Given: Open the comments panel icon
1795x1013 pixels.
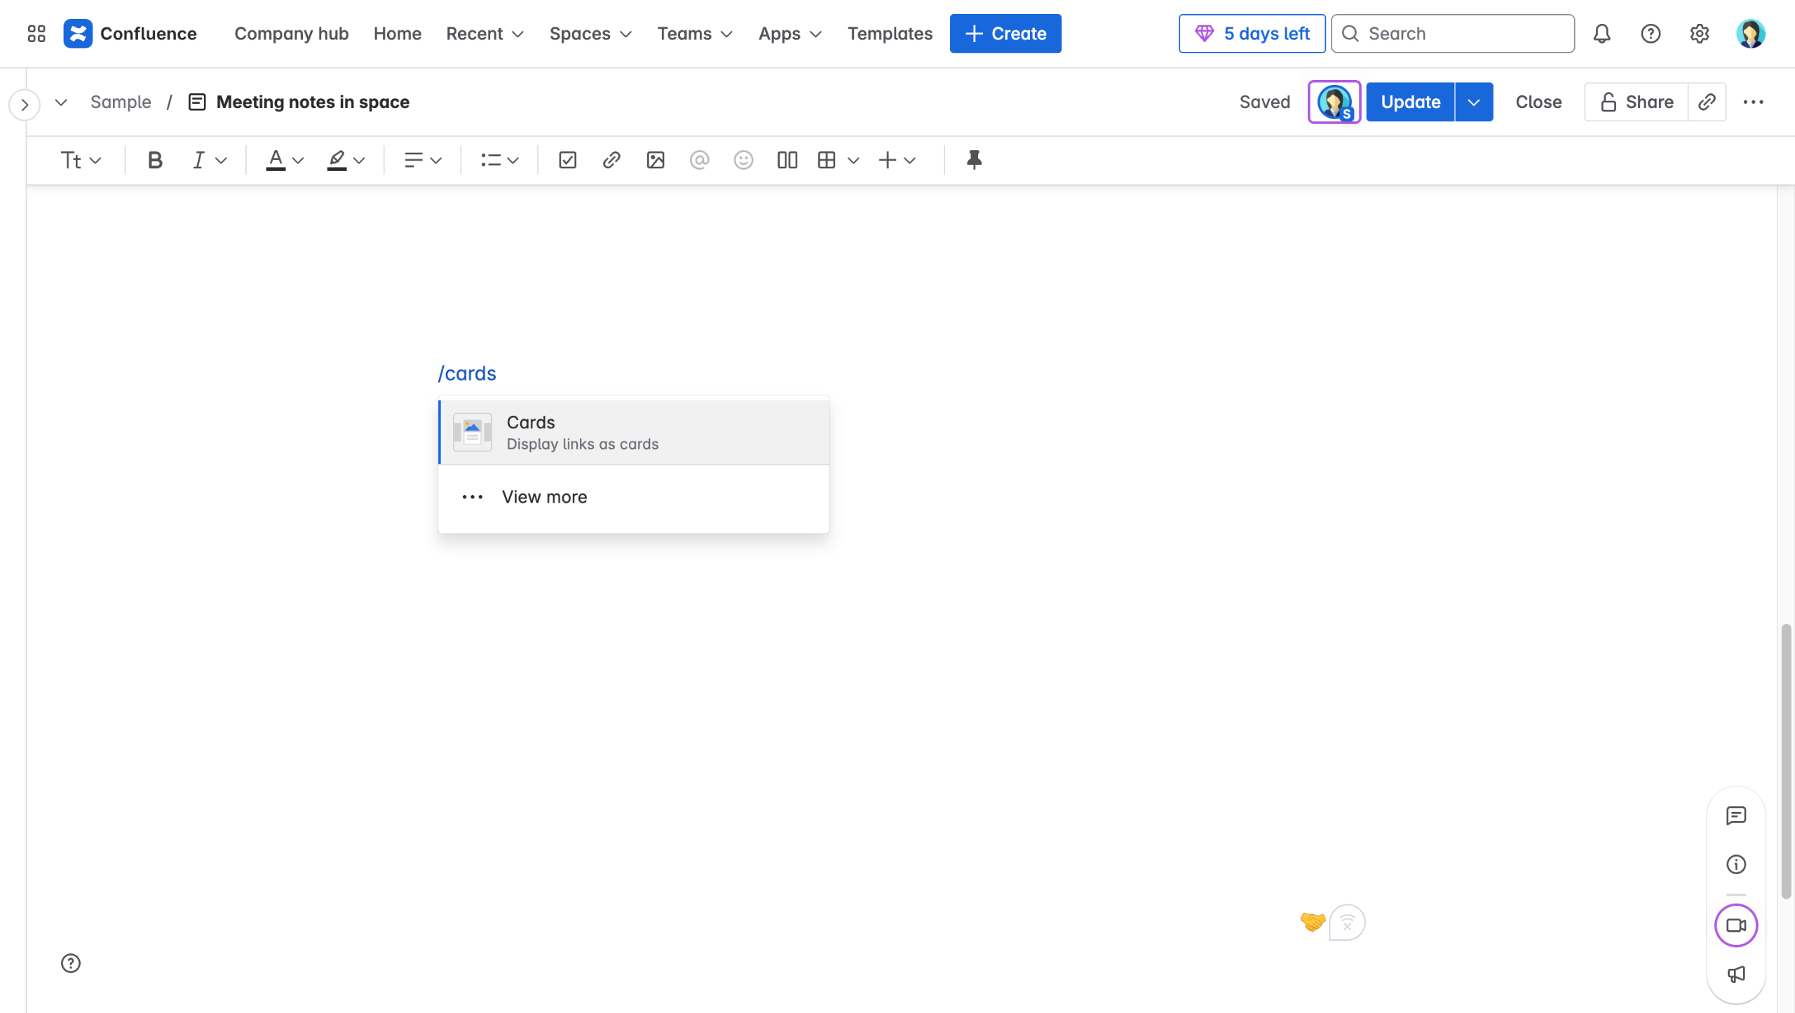Looking at the screenshot, I should tap(1736, 815).
